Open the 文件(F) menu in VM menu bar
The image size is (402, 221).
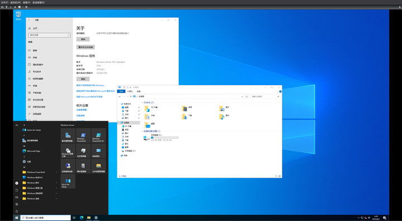click(x=4, y=2)
